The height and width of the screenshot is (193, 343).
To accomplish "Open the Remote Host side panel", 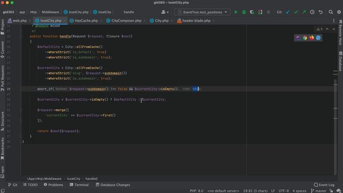I will (341, 32).
